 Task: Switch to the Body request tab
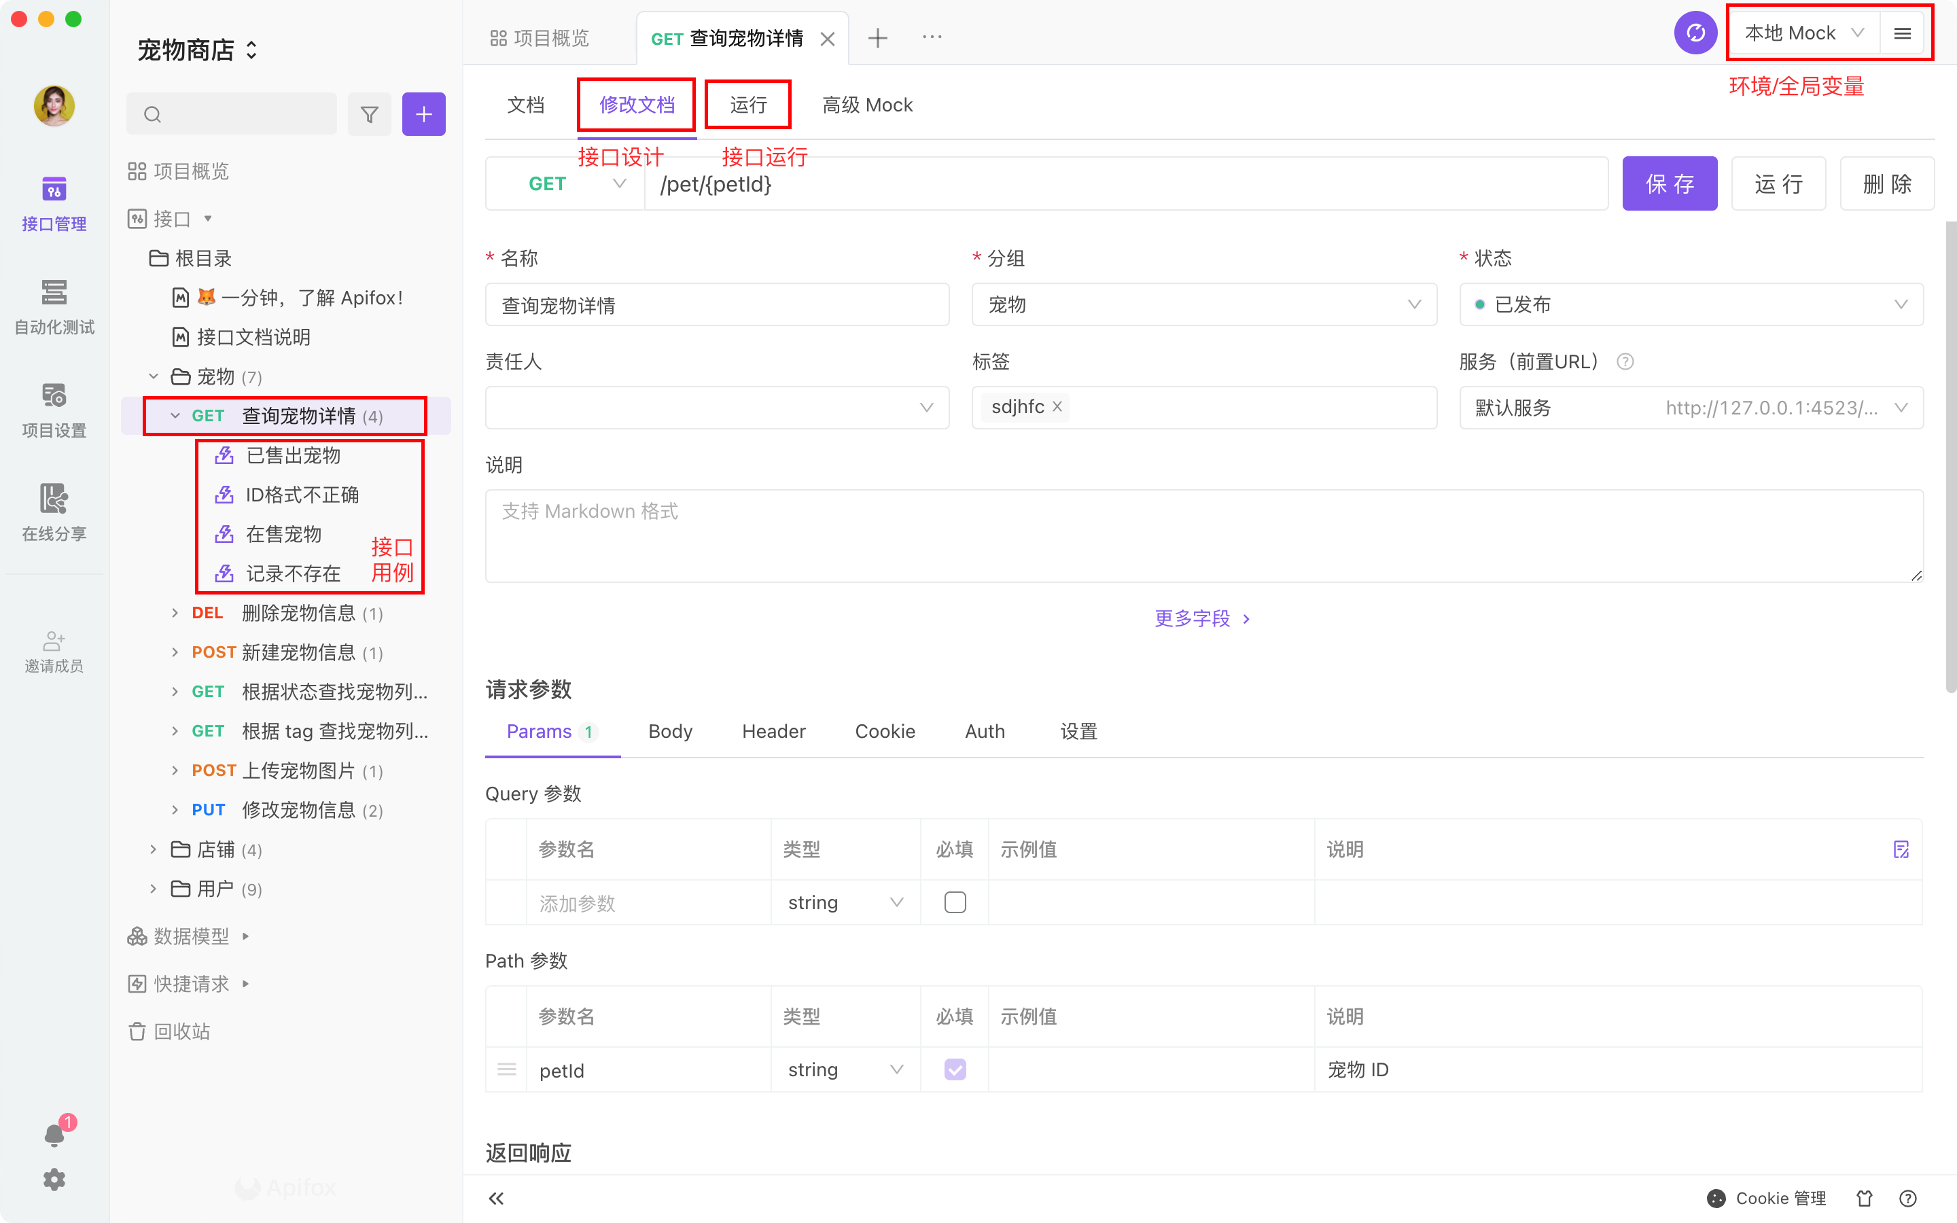[x=669, y=730]
